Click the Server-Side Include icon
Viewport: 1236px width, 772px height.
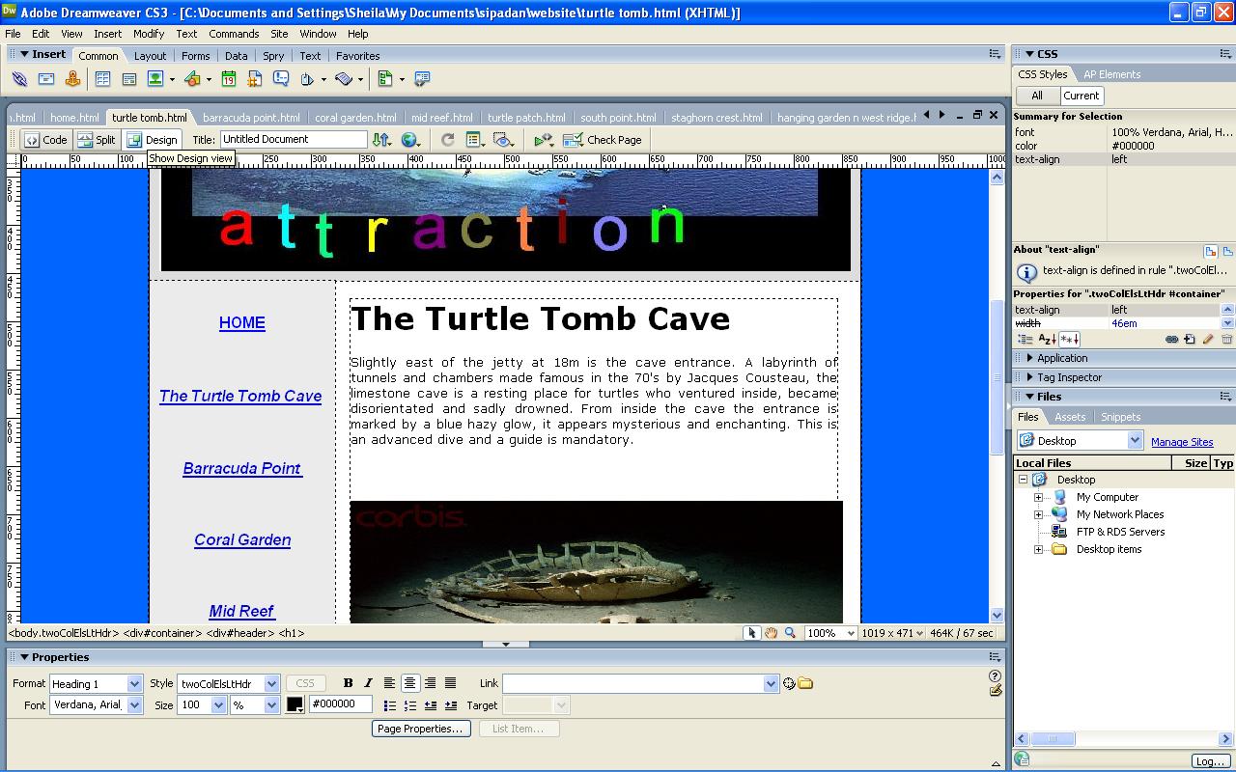click(x=255, y=79)
